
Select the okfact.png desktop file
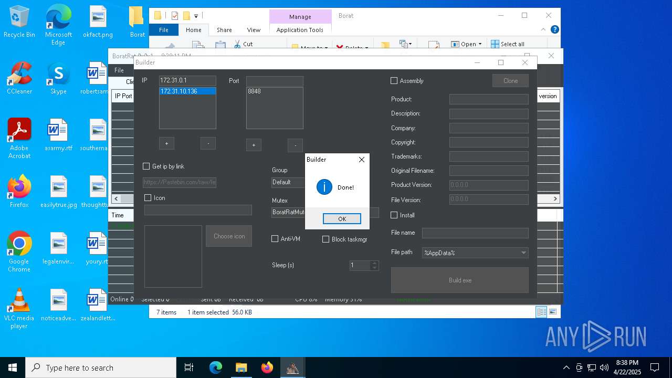tap(98, 22)
